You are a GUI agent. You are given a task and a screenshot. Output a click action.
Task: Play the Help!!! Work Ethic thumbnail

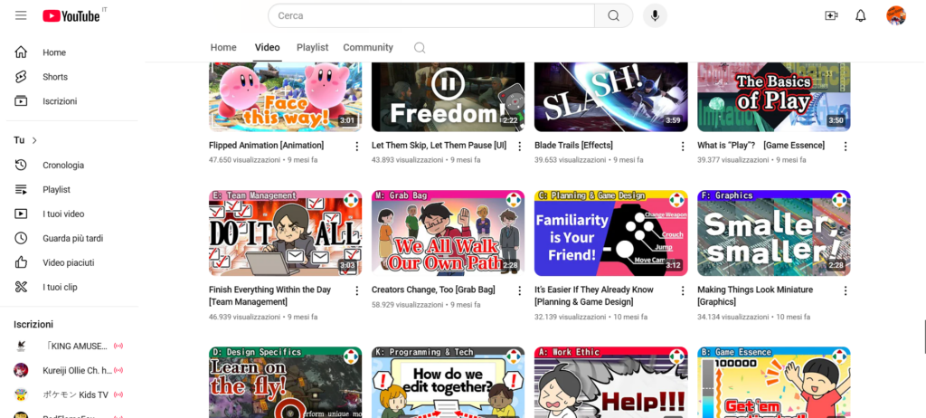coord(610,382)
